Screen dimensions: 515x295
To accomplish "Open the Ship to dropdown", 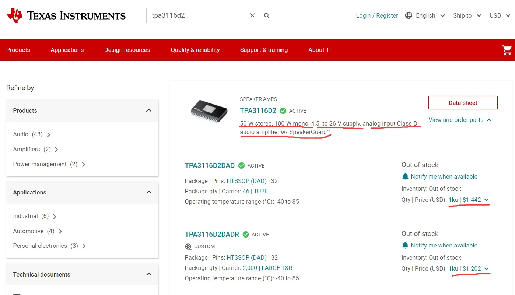I will click(467, 15).
